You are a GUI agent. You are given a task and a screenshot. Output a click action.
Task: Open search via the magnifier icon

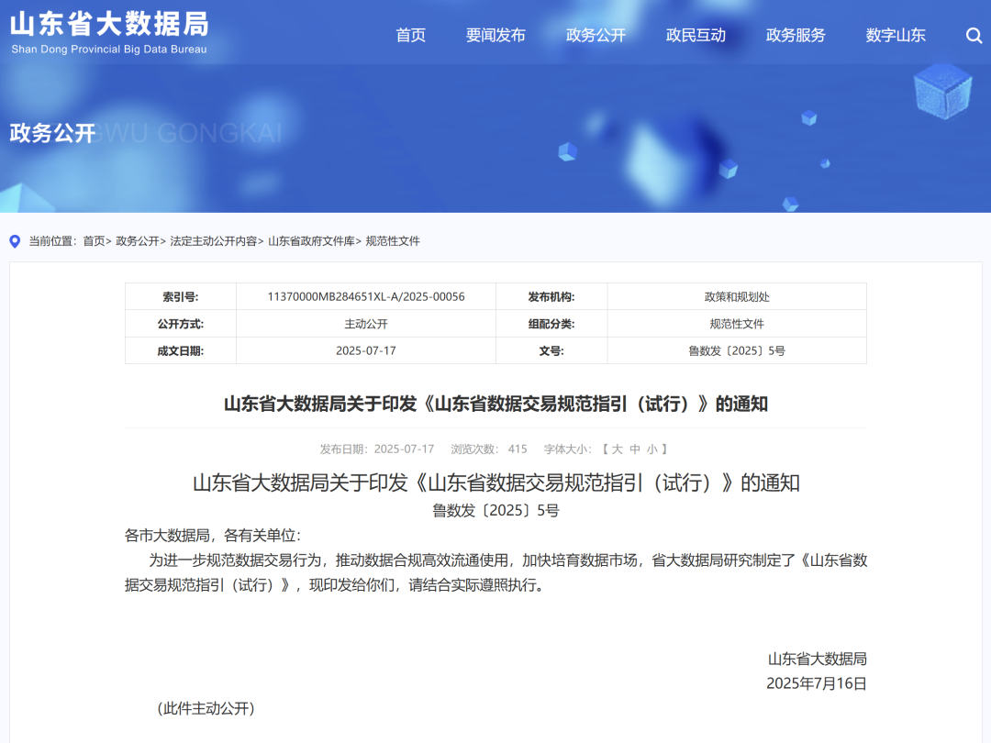(x=974, y=35)
